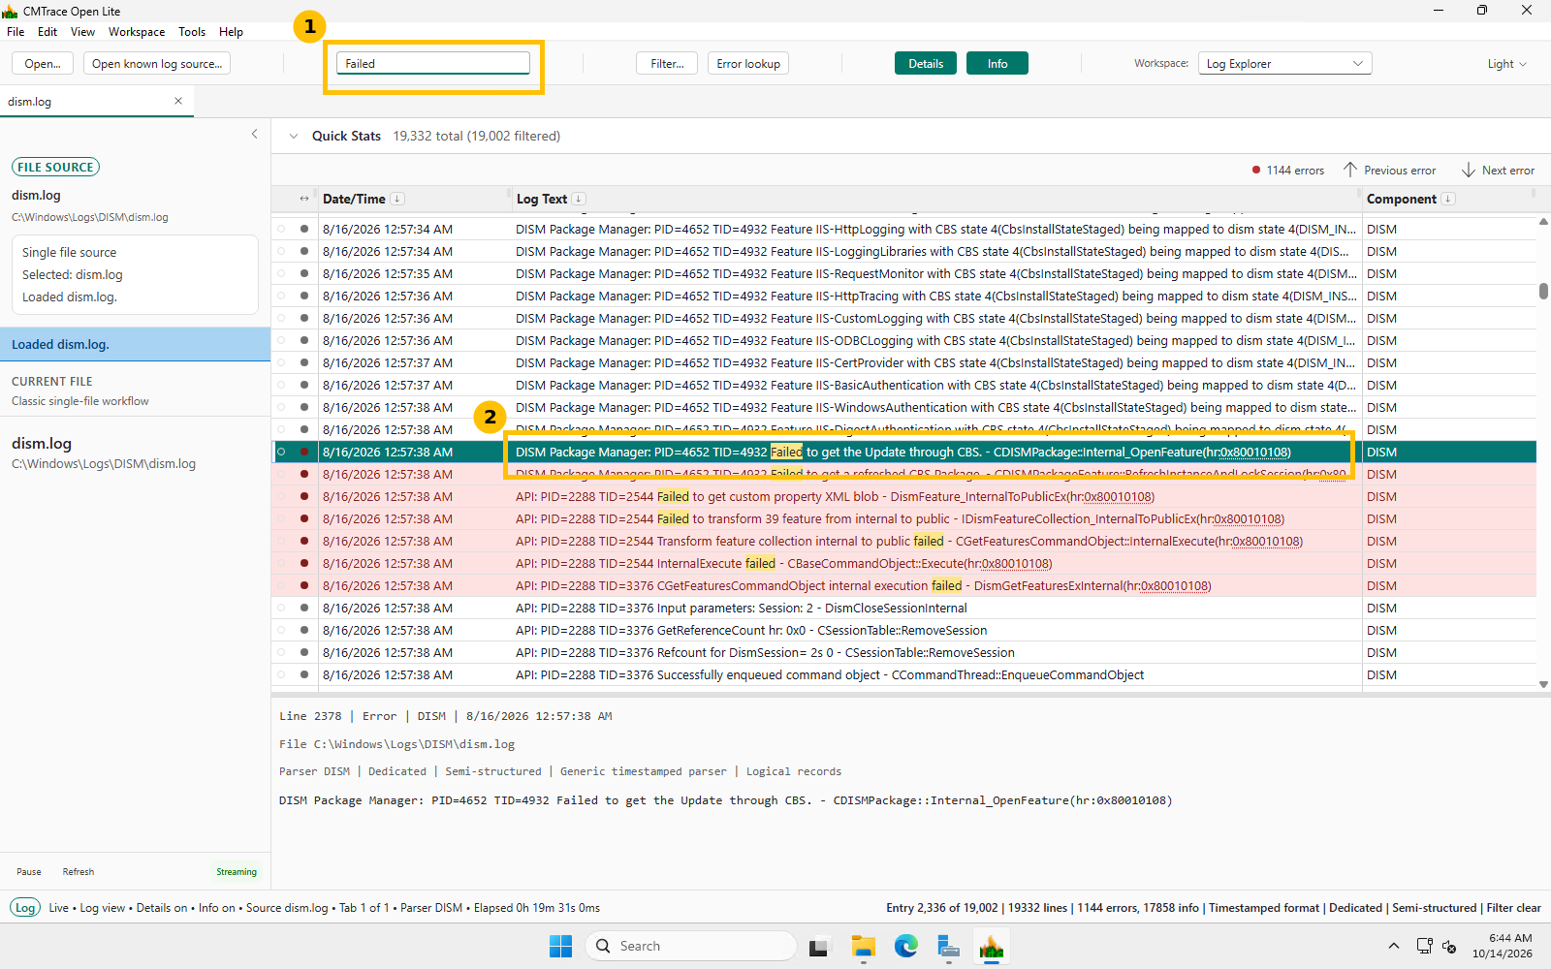Open the Tools menu

(x=192, y=32)
